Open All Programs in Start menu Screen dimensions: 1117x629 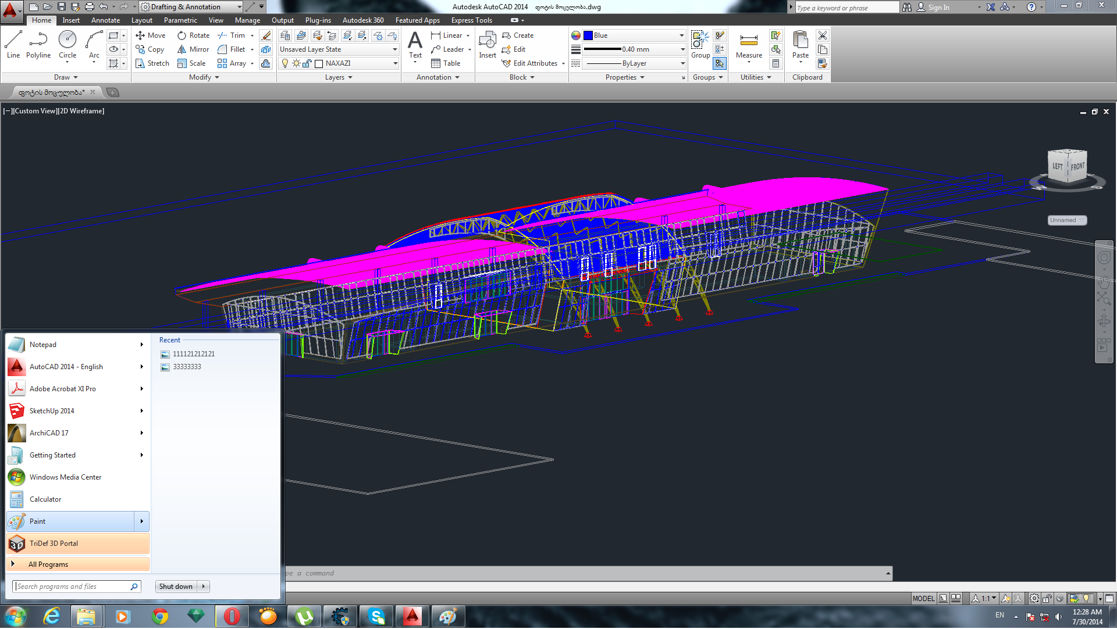(48, 565)
